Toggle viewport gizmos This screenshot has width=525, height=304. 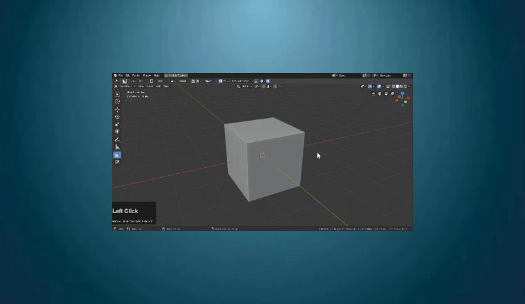click(370, 87)
